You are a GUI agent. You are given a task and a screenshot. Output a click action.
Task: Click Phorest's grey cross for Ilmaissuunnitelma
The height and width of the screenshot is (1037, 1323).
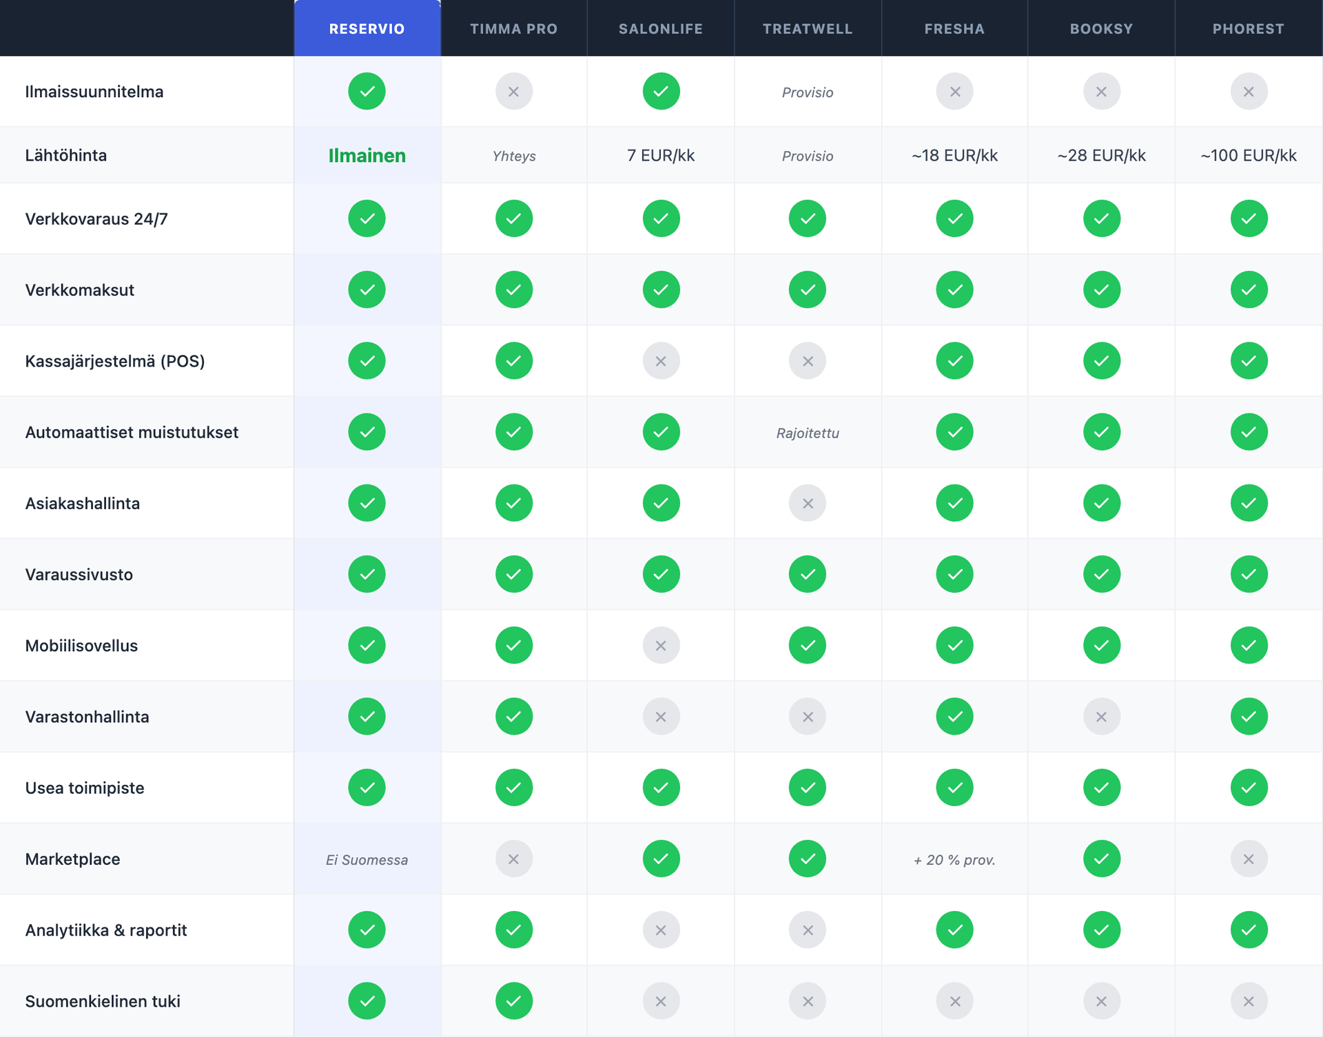click(x=1249, y=91)
